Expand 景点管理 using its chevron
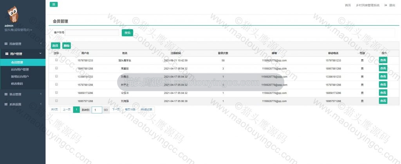 [41, 94]
